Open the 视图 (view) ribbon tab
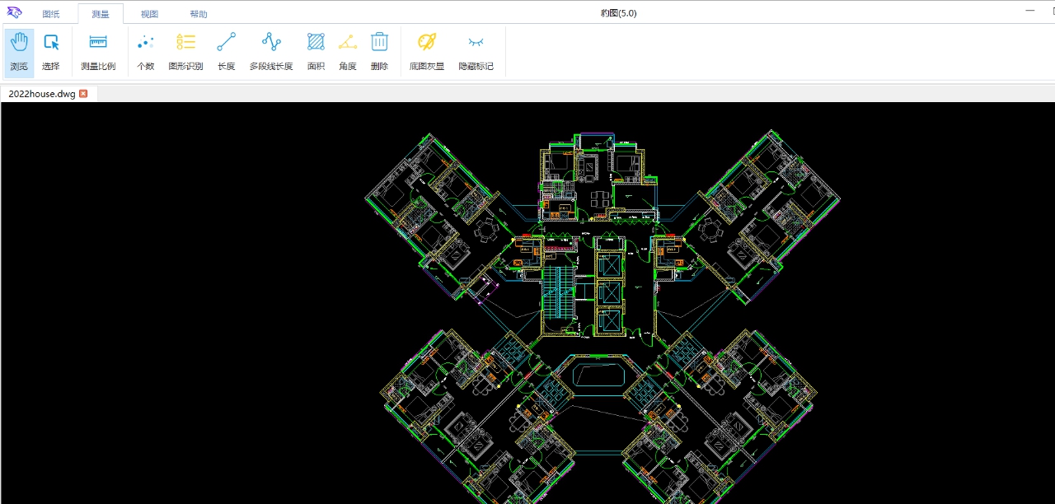 point(149,14)
